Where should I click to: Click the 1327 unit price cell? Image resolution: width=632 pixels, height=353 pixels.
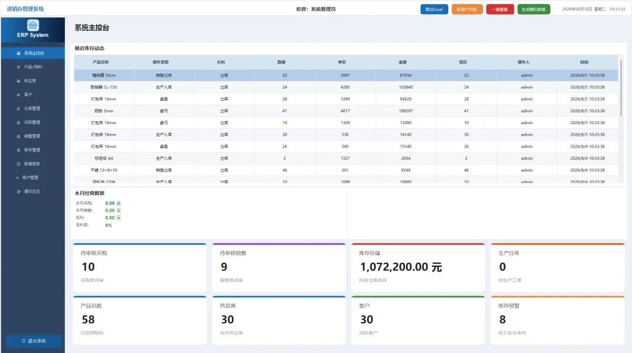(x=345, y=158)
